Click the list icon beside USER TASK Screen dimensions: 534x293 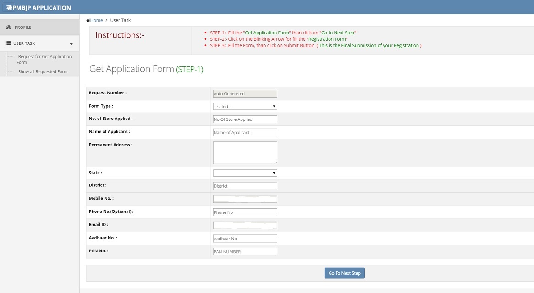[7, 43]
